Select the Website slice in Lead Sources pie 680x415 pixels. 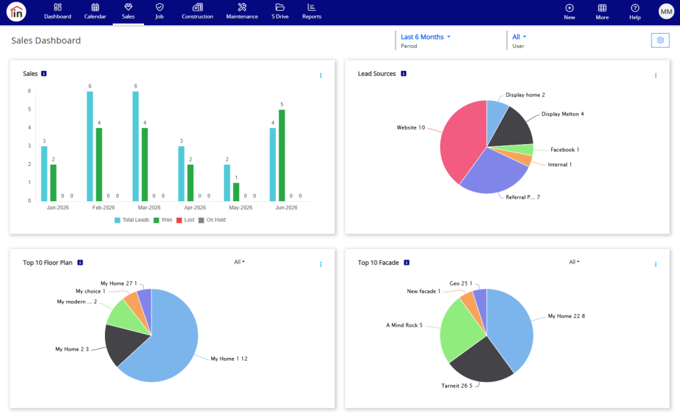[460, 139]
